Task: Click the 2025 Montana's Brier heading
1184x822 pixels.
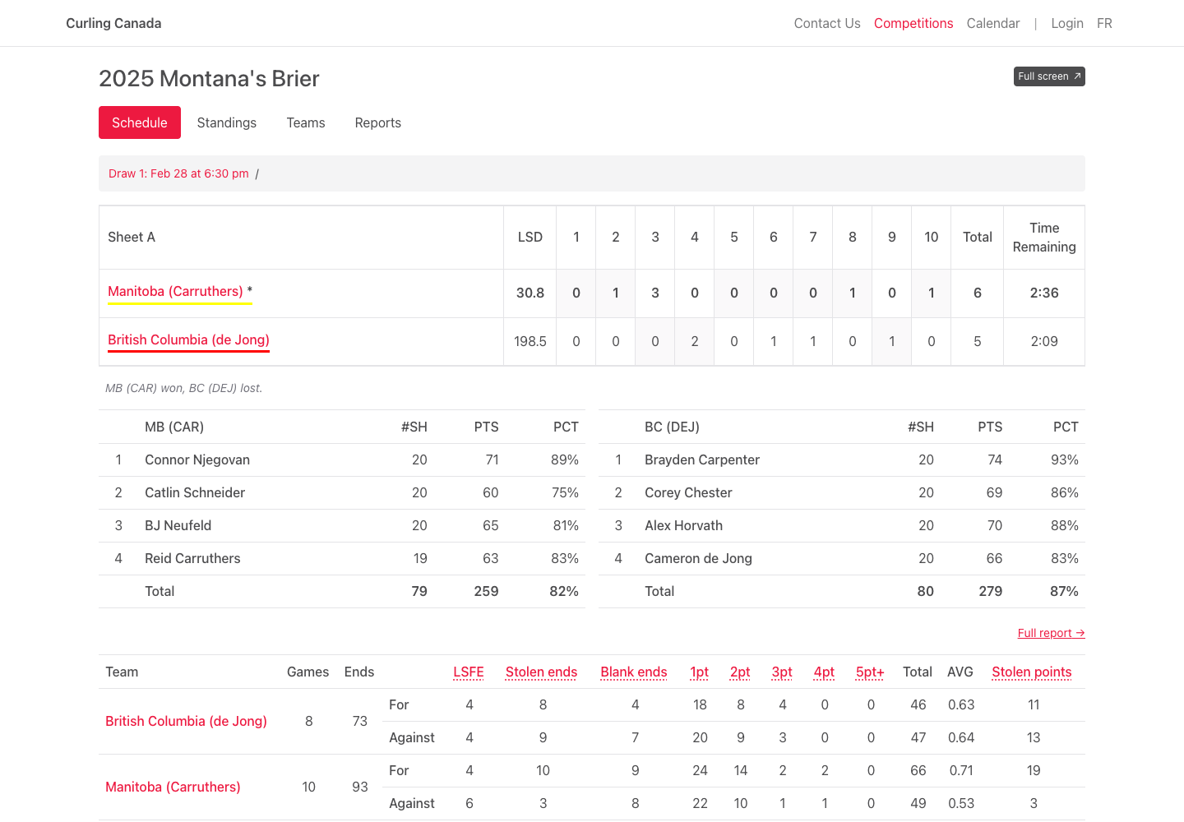Action: pyautogui.click(x=209, y=78)
